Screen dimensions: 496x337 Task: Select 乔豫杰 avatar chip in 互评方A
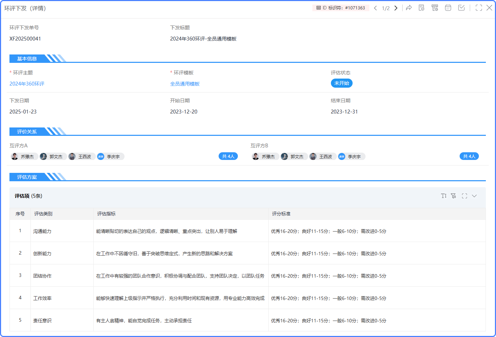(x=23, y=156)
